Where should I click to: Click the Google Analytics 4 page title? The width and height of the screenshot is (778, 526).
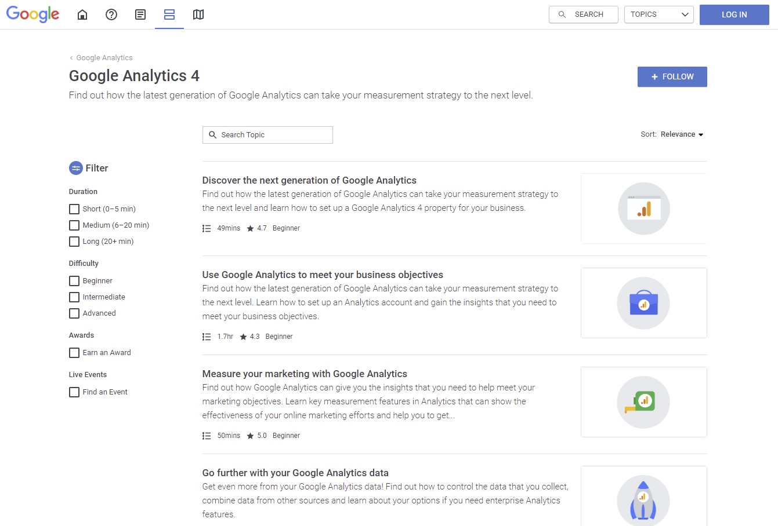point(134,76)
